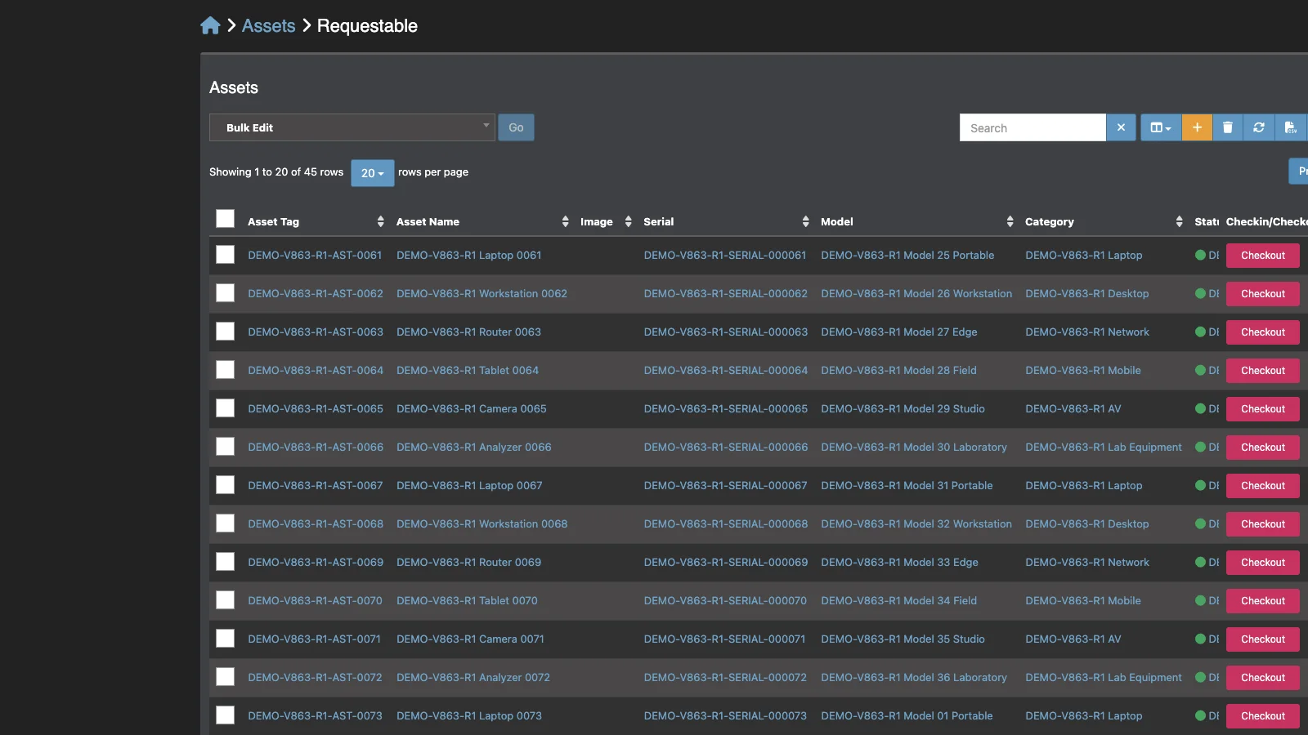The image size is (1308, 735).
Task: Check the Router 0069 row checkbox
Action: [225, 562]
